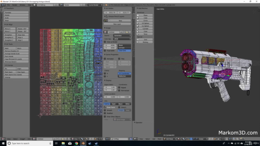
Task: Open the Help menu
Action: [30, 5]
